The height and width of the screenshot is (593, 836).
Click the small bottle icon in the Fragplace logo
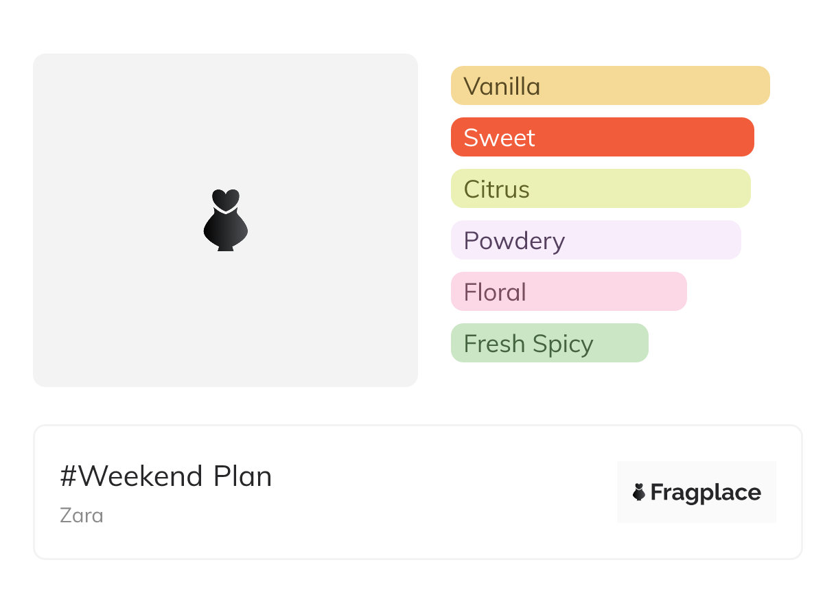(x=639, y=492)
